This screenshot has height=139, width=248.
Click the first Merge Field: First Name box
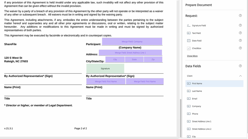tap(106, 81)
